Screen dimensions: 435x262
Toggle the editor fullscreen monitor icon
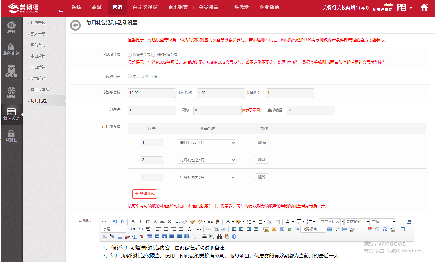[409, 222]
